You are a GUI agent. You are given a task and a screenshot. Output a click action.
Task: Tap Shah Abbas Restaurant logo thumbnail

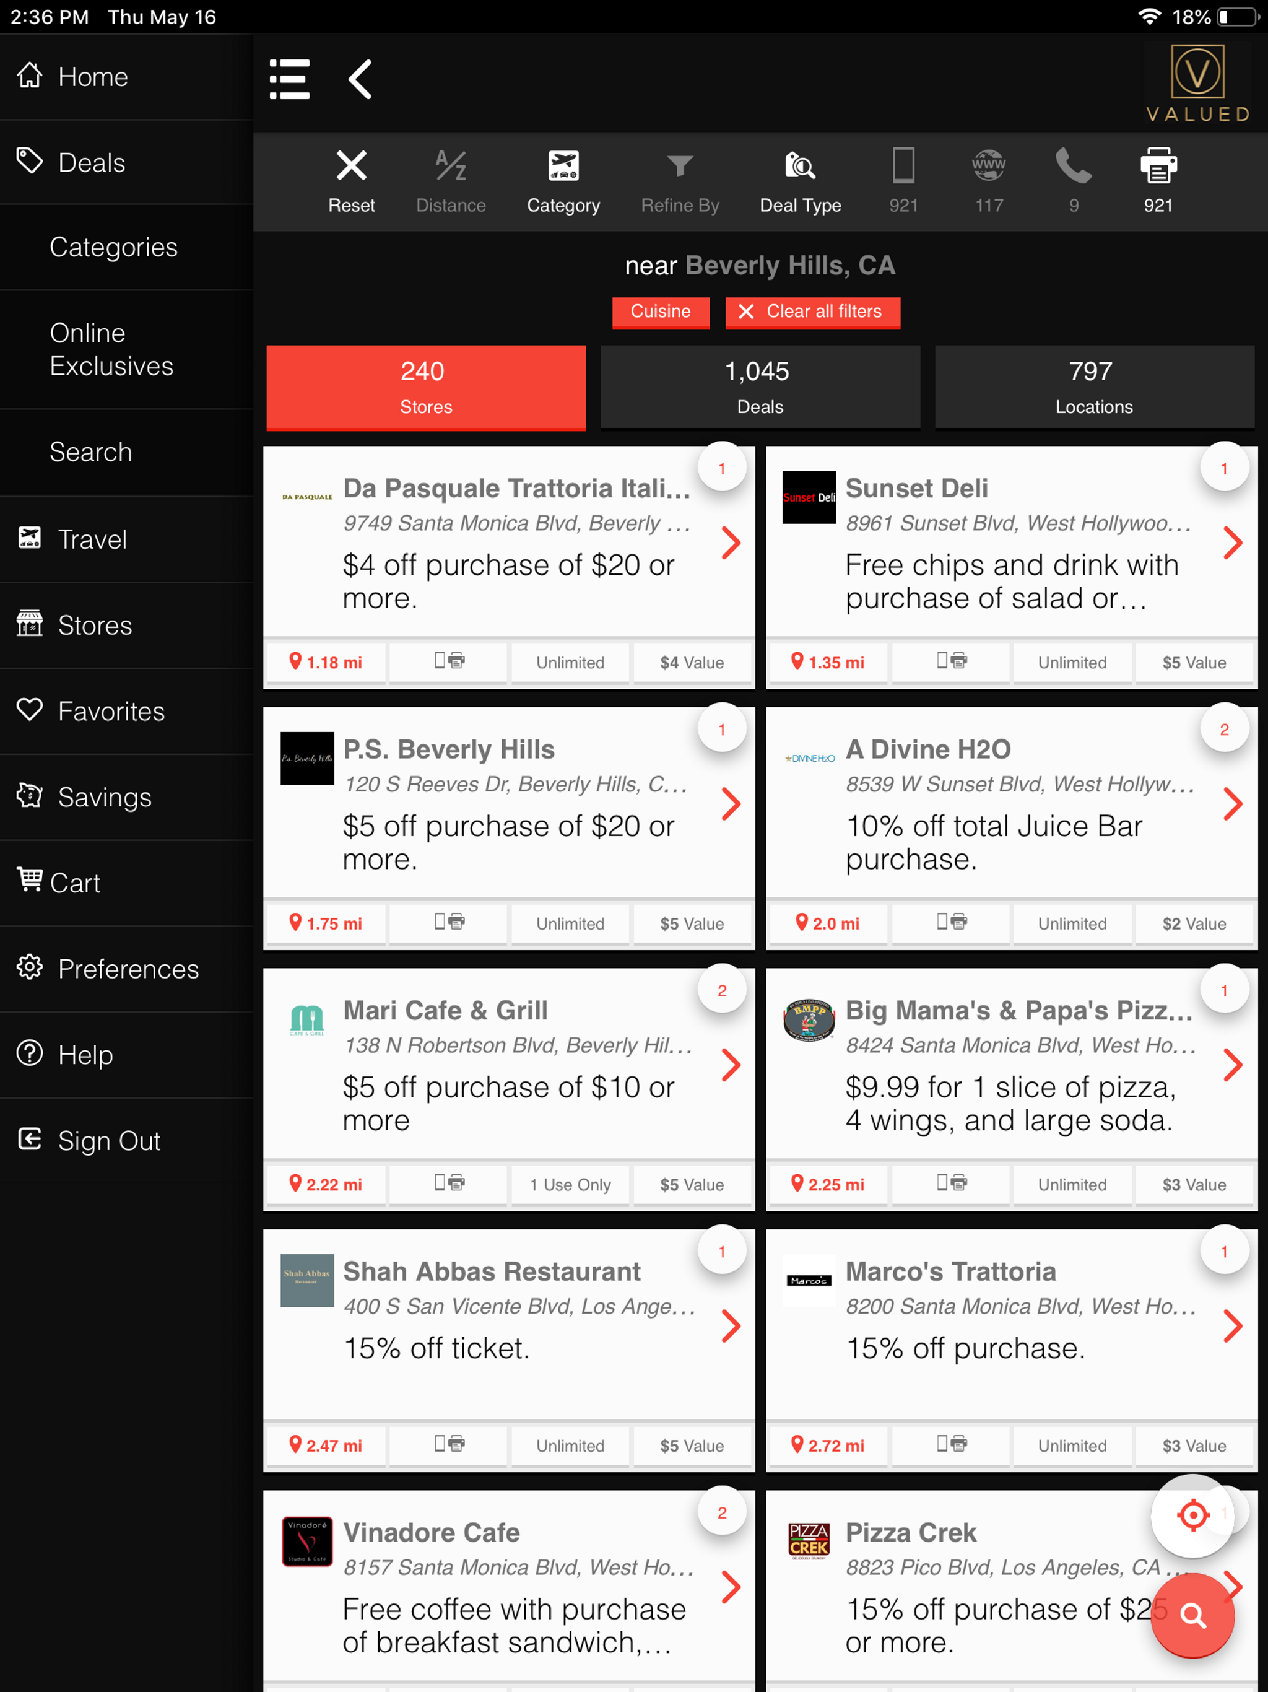click(306, 1281)
